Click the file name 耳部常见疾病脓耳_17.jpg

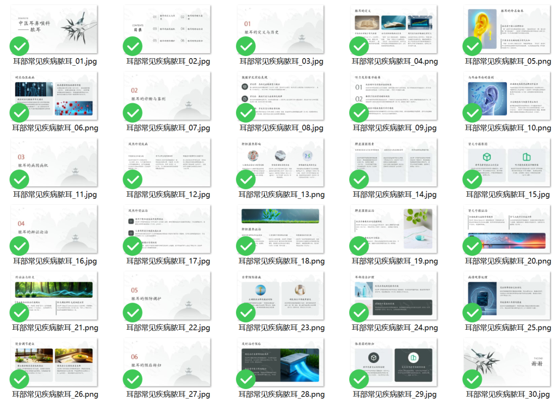tap(168, 261)
